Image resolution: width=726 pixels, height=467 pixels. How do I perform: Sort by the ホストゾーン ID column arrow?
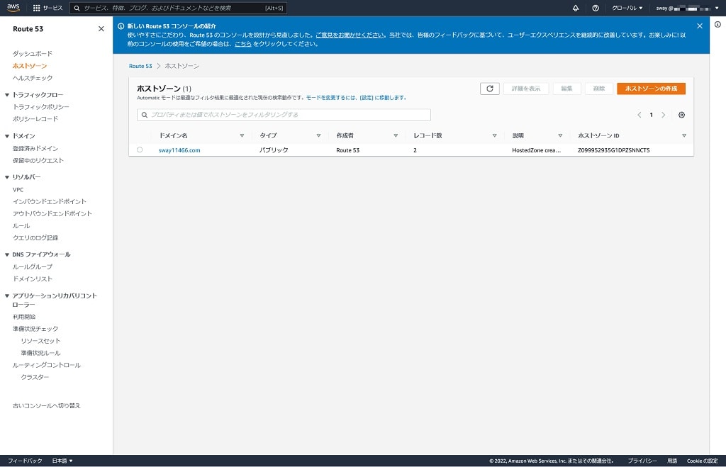pos(684,135)
